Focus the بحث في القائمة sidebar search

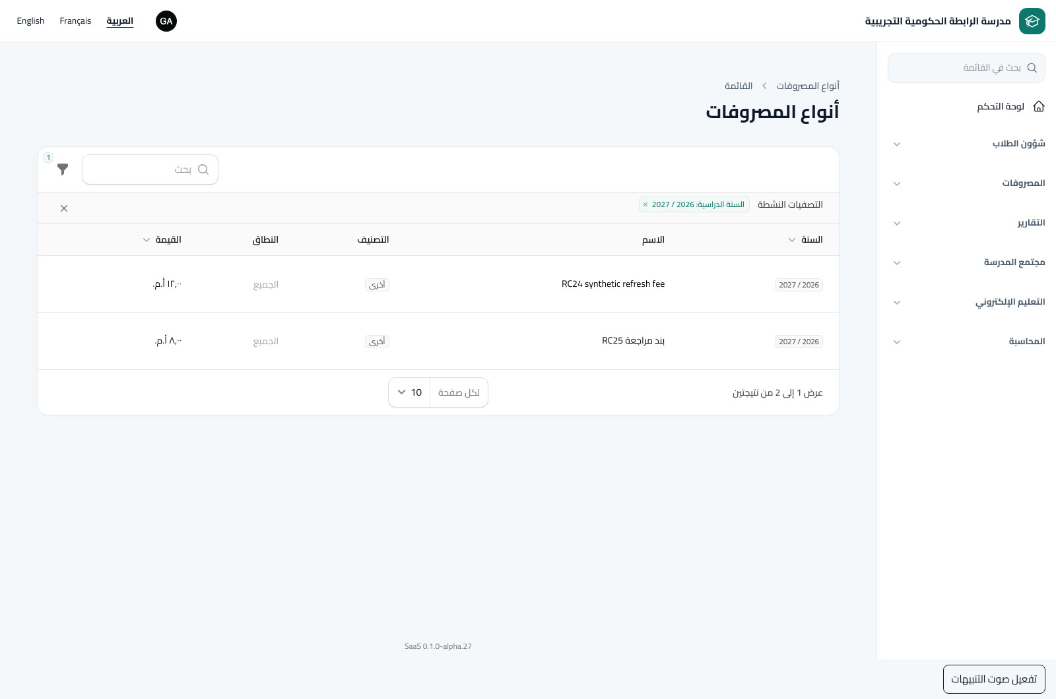[966, 68]
